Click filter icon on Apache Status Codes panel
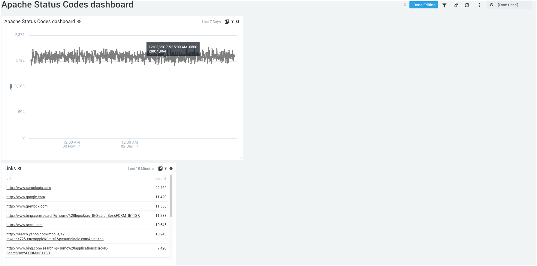This screenshot has height=266, width=537. 232,22
